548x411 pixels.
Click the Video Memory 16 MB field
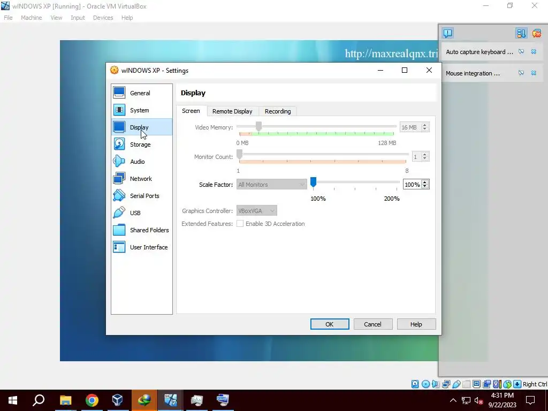tap(410, 127)
